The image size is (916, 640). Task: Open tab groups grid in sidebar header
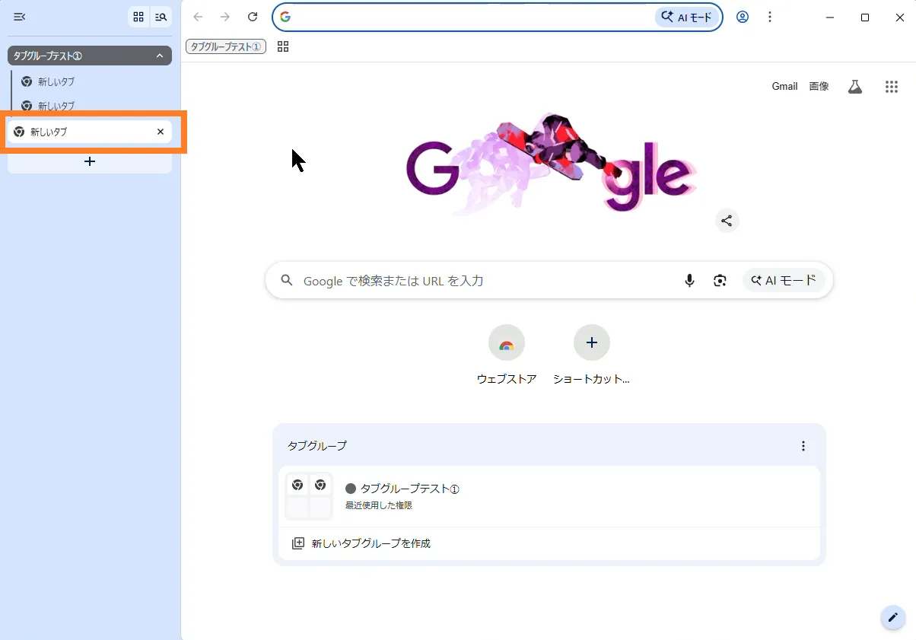point(138,17)
